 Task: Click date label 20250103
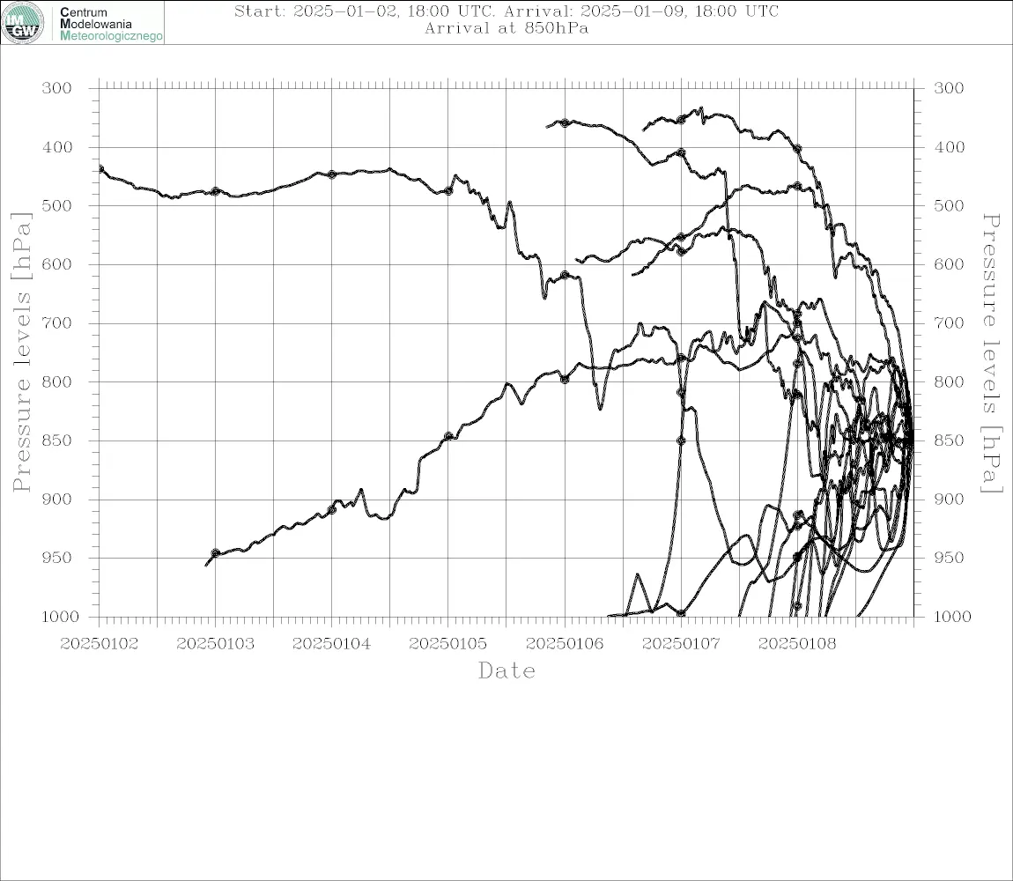coord(215,644)
